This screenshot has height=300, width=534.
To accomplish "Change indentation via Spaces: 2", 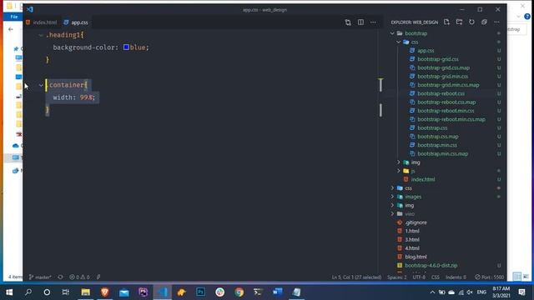I will coord(397,277).
